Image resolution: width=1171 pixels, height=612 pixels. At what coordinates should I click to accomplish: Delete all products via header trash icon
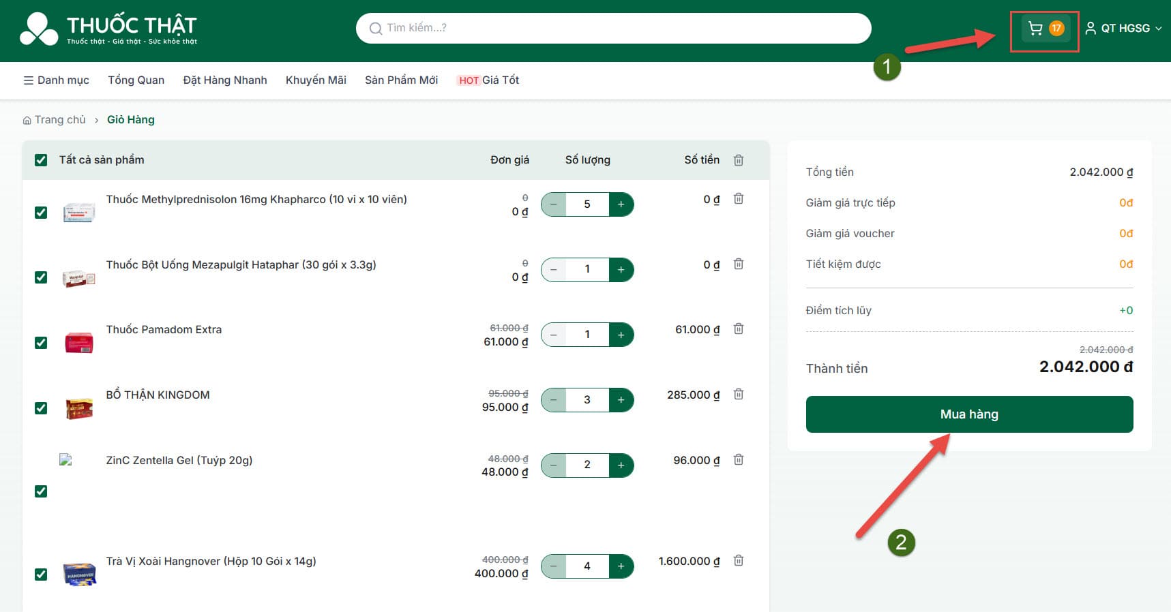[738, 160]
